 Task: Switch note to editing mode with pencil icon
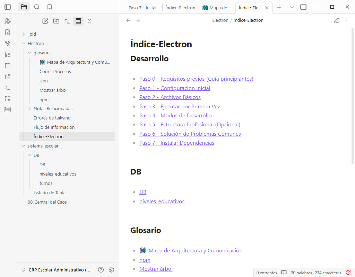point(336,20)
